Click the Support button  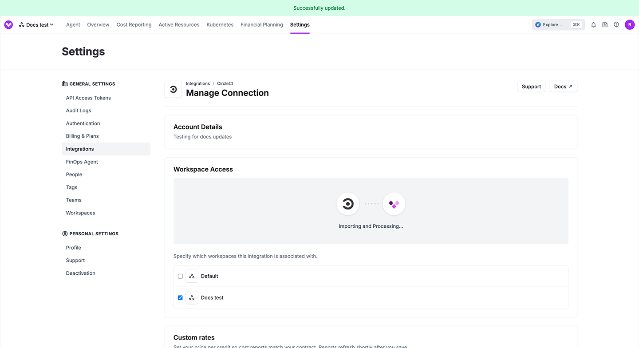point(531,86)
